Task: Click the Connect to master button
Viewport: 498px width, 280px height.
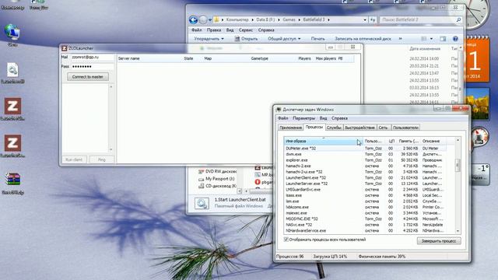Action: 88,77
